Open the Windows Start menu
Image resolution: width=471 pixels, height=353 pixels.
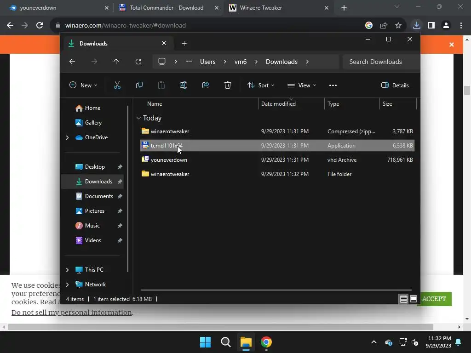[206, 342]
